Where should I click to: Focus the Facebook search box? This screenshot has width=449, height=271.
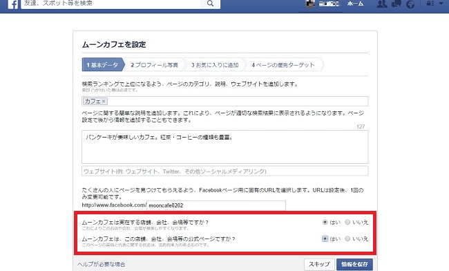[111, 3]
